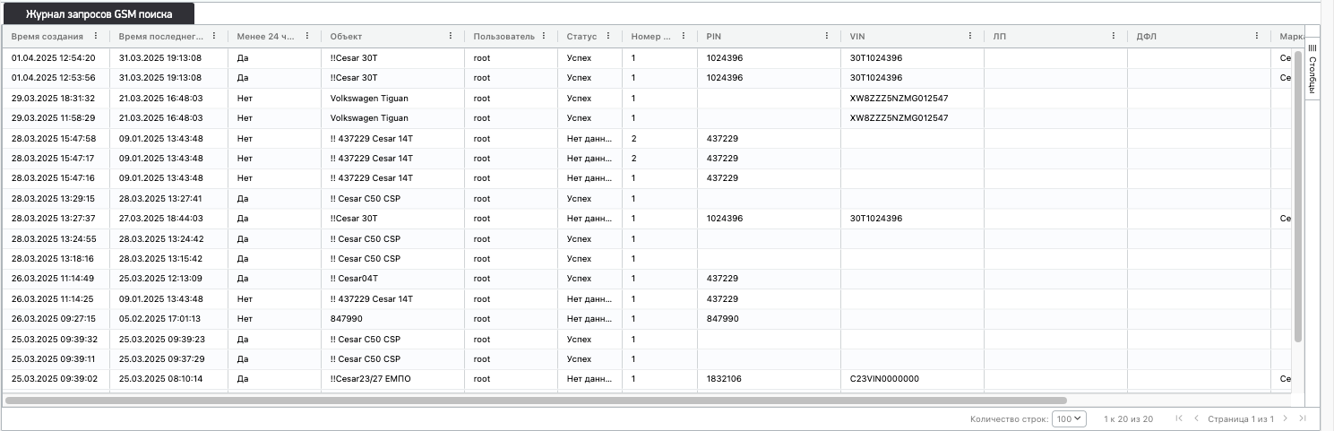Image resolution: width=1334 pixels, height=431 pixels.
Task: Select row created 25.03.2025 09:39:02
Action: pos(647,378)
